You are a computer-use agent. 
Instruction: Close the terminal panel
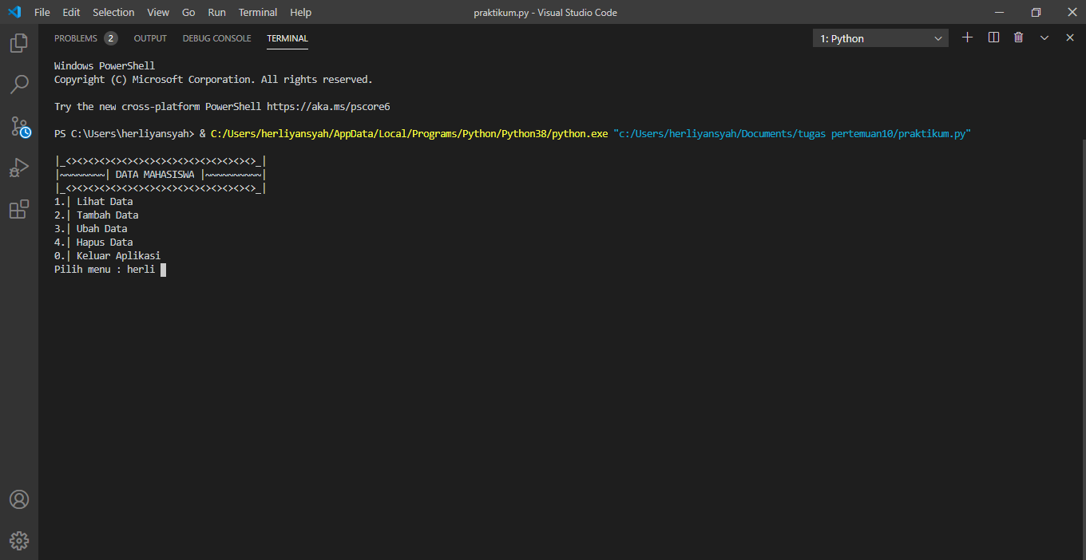tap(1069, 37)
